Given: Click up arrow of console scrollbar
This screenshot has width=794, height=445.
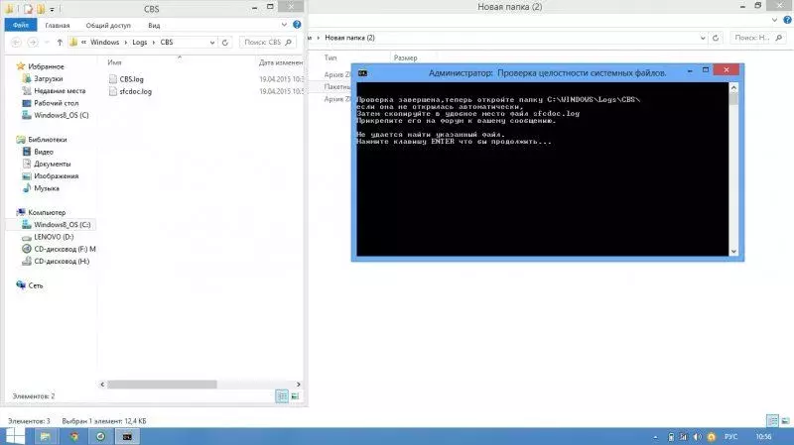Looking at the screenshot, I should [x=733, y=87].
